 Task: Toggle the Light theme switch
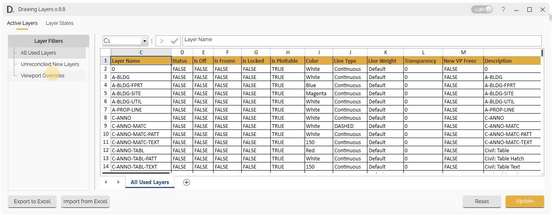pyautogui.click(x=482, y=9)
